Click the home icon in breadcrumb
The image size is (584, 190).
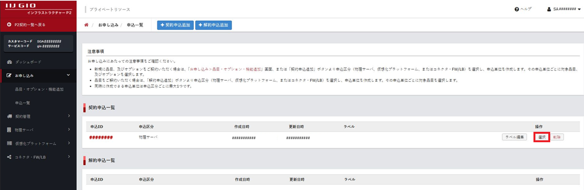pos(86,25)
